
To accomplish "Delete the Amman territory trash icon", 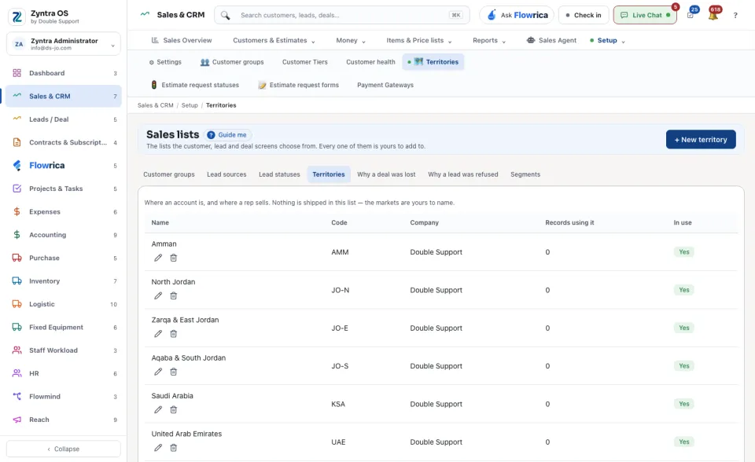I will coord(173,258).
